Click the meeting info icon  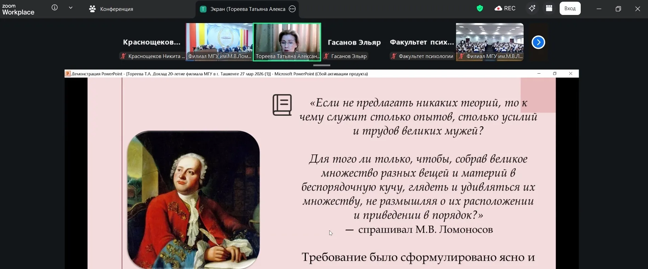click(54, 8)
